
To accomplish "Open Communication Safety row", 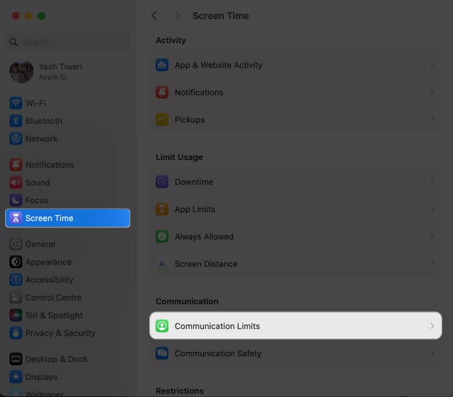I will click(x=295, y=353).
